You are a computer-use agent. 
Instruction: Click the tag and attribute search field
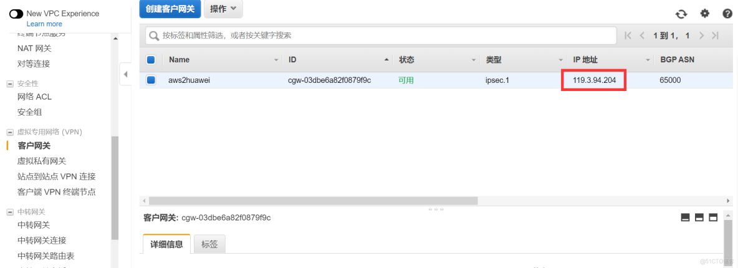point(381,36)
